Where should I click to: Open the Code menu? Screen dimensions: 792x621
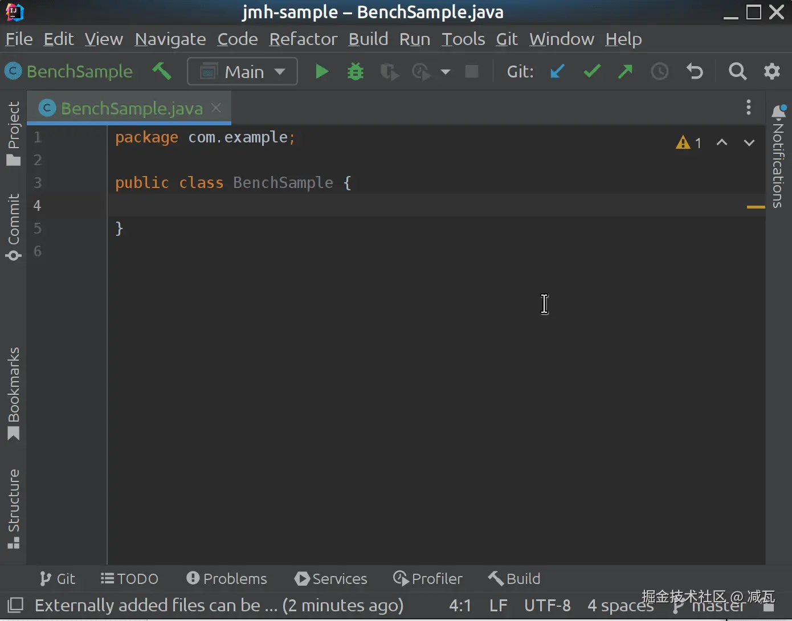[x=238, y=39]
